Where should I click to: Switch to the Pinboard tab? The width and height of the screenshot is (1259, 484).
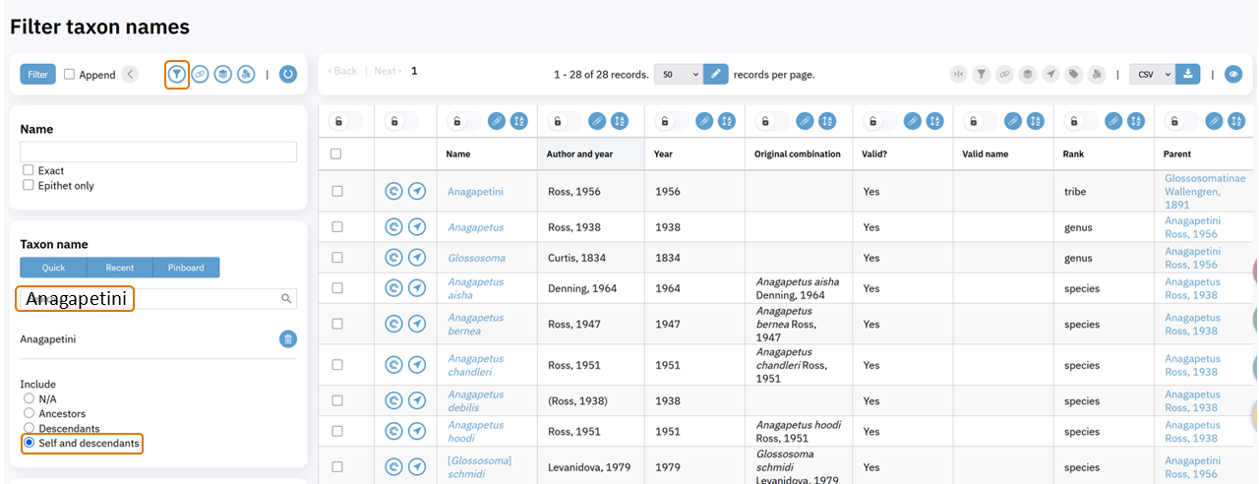[186, 268]
